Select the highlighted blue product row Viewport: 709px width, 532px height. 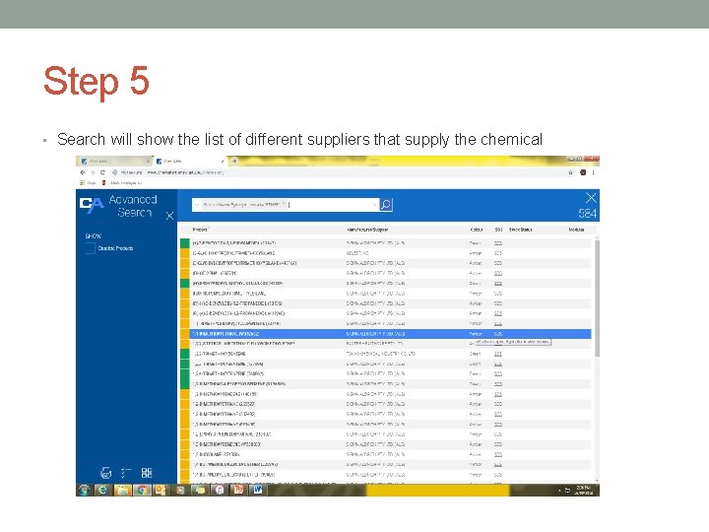coord(386,334)
